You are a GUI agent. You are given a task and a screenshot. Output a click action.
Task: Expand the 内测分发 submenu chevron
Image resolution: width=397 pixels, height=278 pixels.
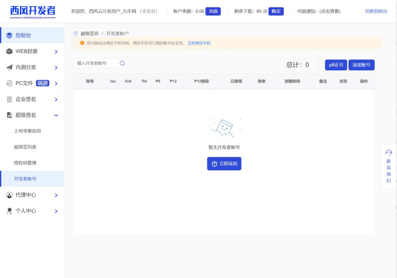pos(56,67)
